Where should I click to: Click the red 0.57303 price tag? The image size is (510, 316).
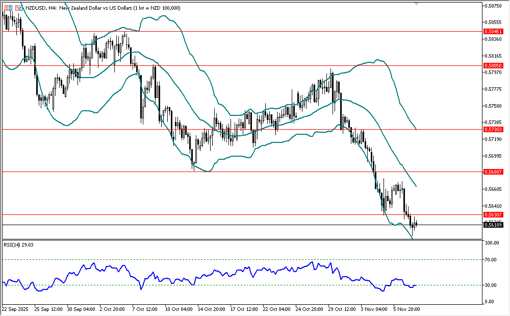click(x=493, y=130)
